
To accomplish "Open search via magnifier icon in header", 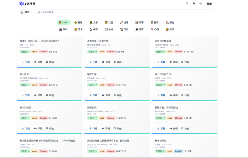I will pyautogui.click(x=187, y=4).
